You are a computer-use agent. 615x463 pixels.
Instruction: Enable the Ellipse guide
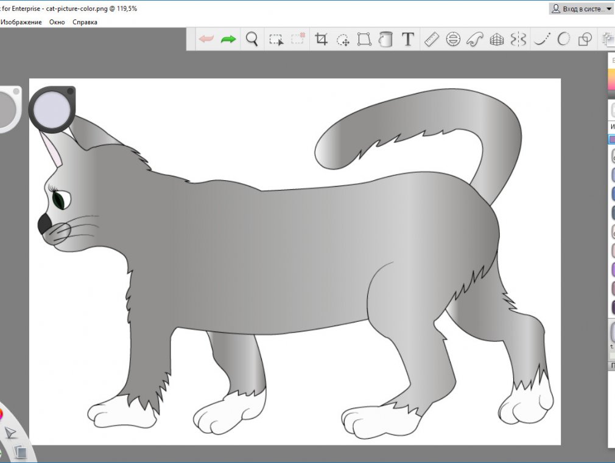click(453, 39)
